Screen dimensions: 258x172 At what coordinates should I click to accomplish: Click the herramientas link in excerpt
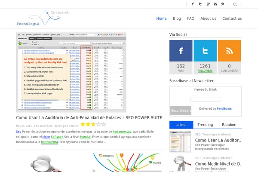(122, 132)
